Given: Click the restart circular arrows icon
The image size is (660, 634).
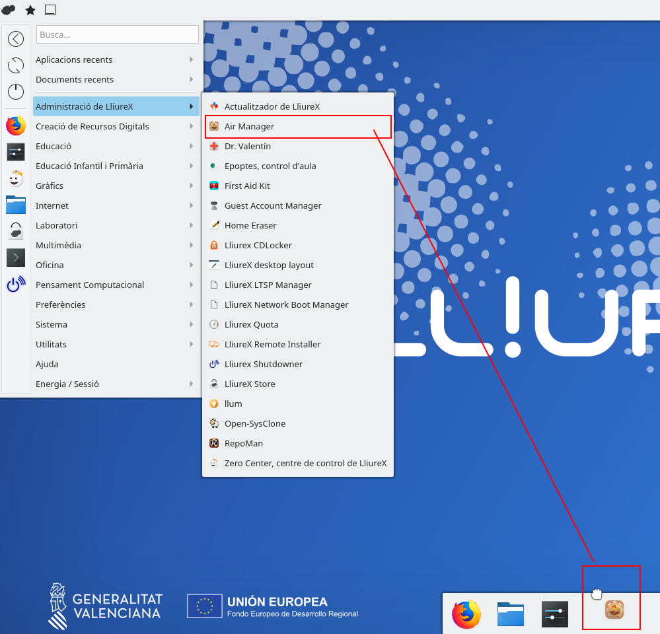Looking at the screenshot, I should (x=16, y=65).
